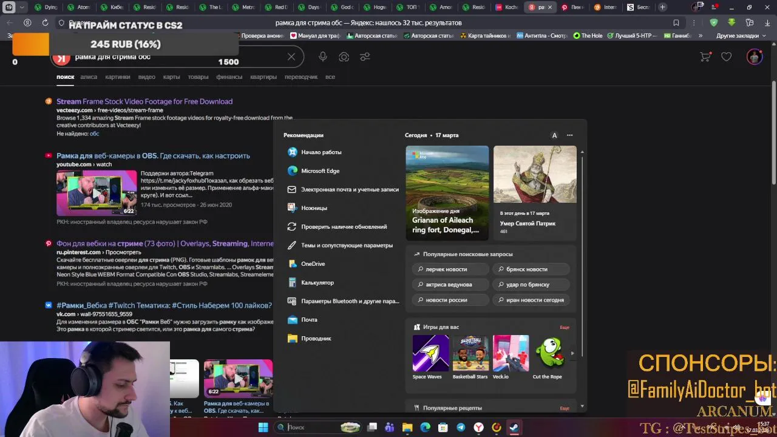This screenshot has width=777, height=437.
Task: Open Space Waves game tile
Action: point(430,357)
